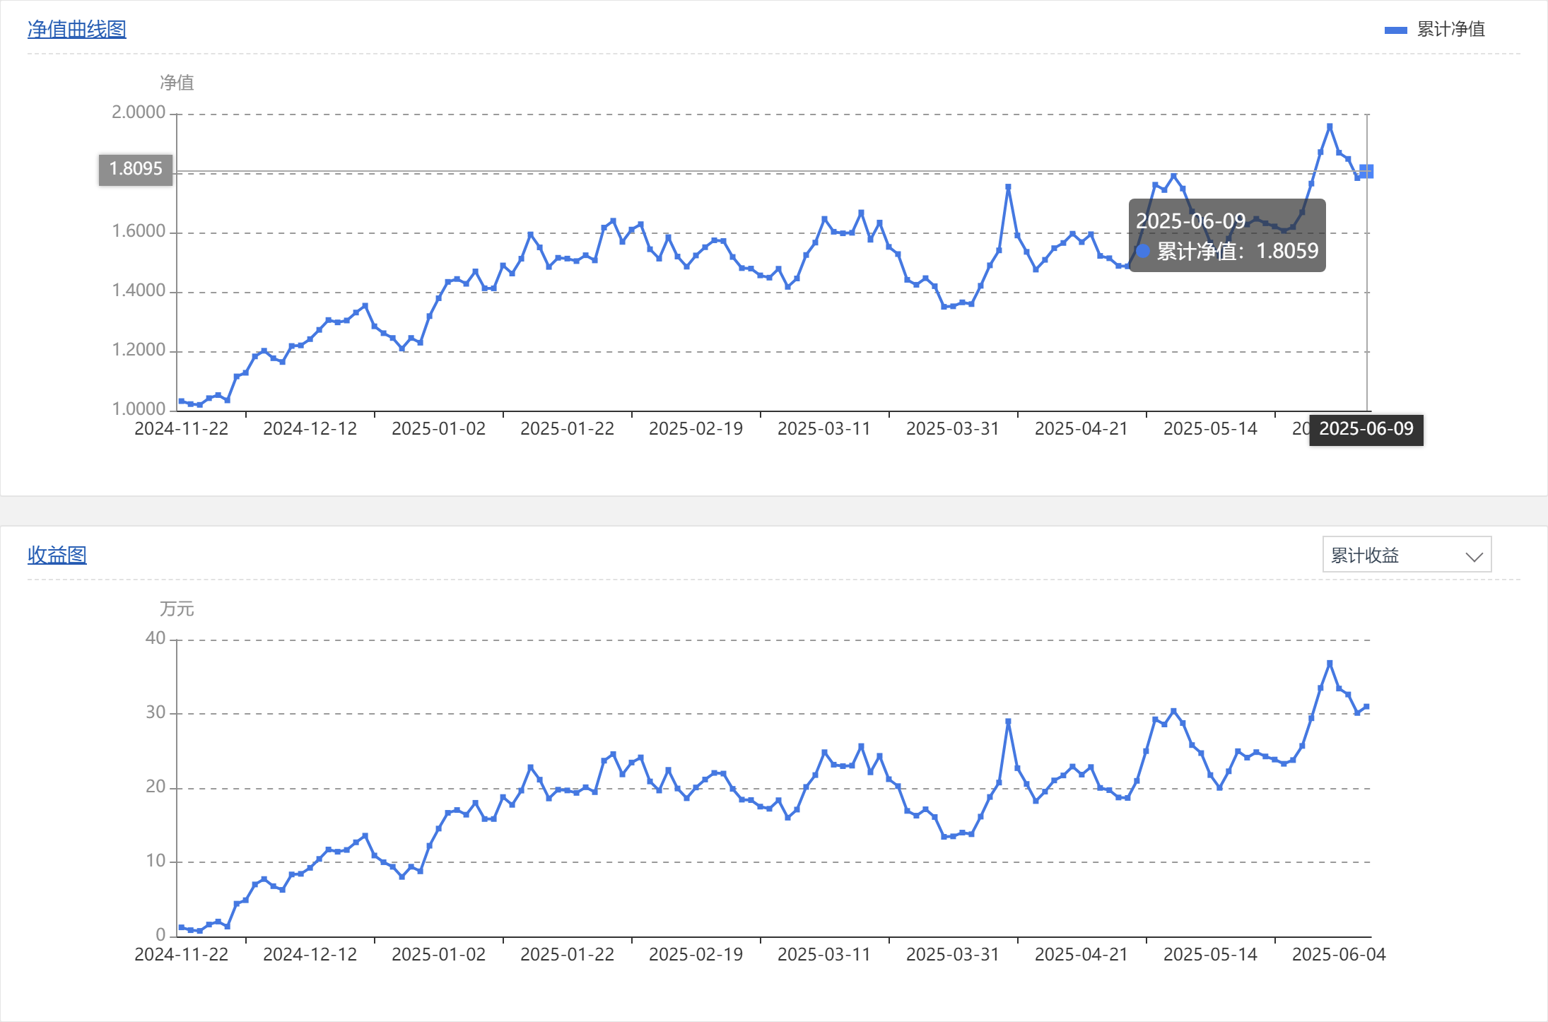Open the 累计收益 dropdown selector
This screenshot has height=1022, width=1548.
click(1405, 555)
